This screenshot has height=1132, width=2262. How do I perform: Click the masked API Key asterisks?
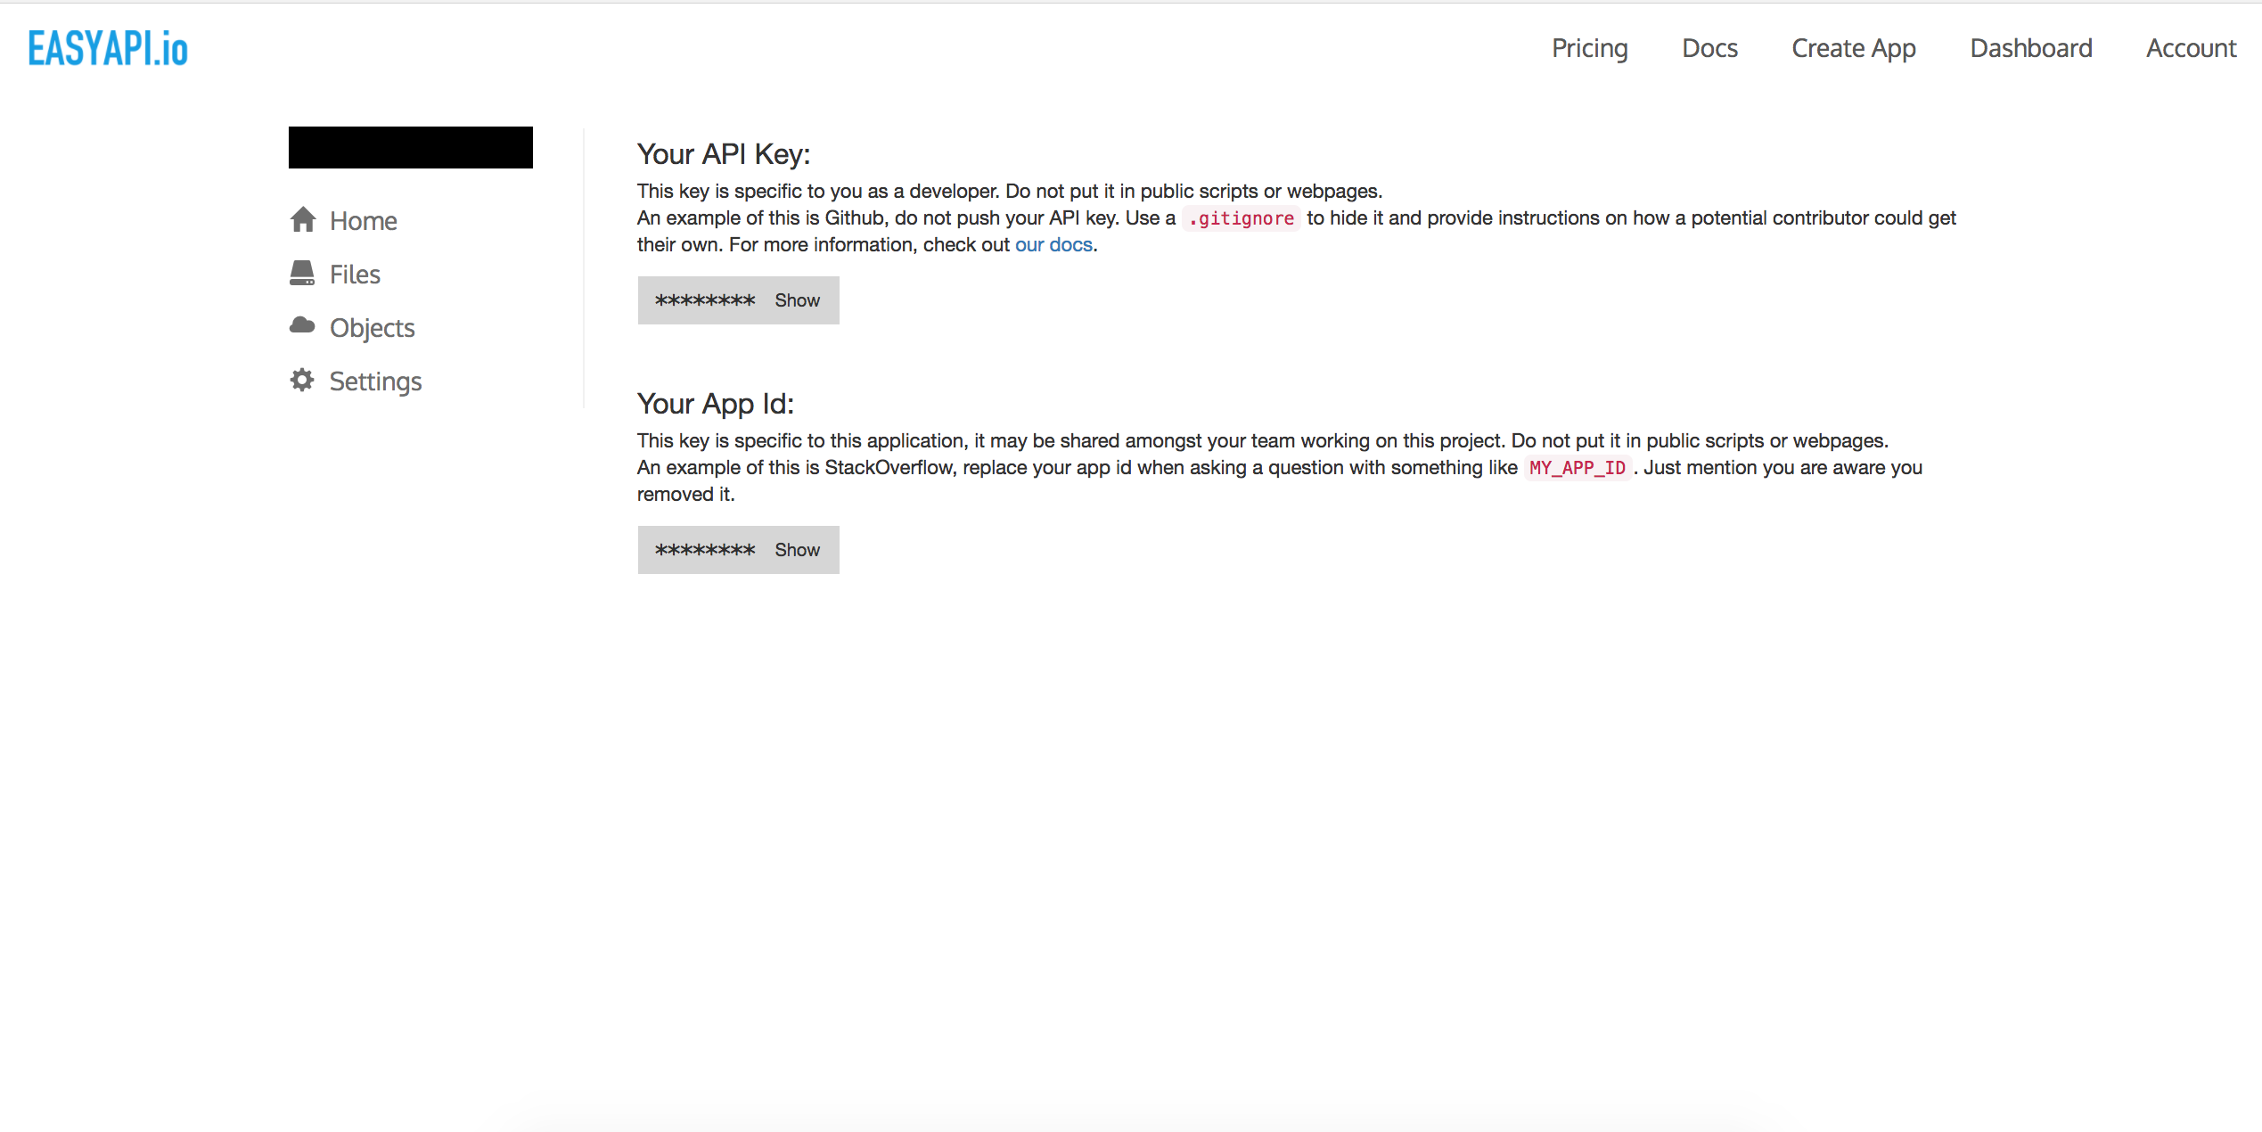tap(704, 300)
